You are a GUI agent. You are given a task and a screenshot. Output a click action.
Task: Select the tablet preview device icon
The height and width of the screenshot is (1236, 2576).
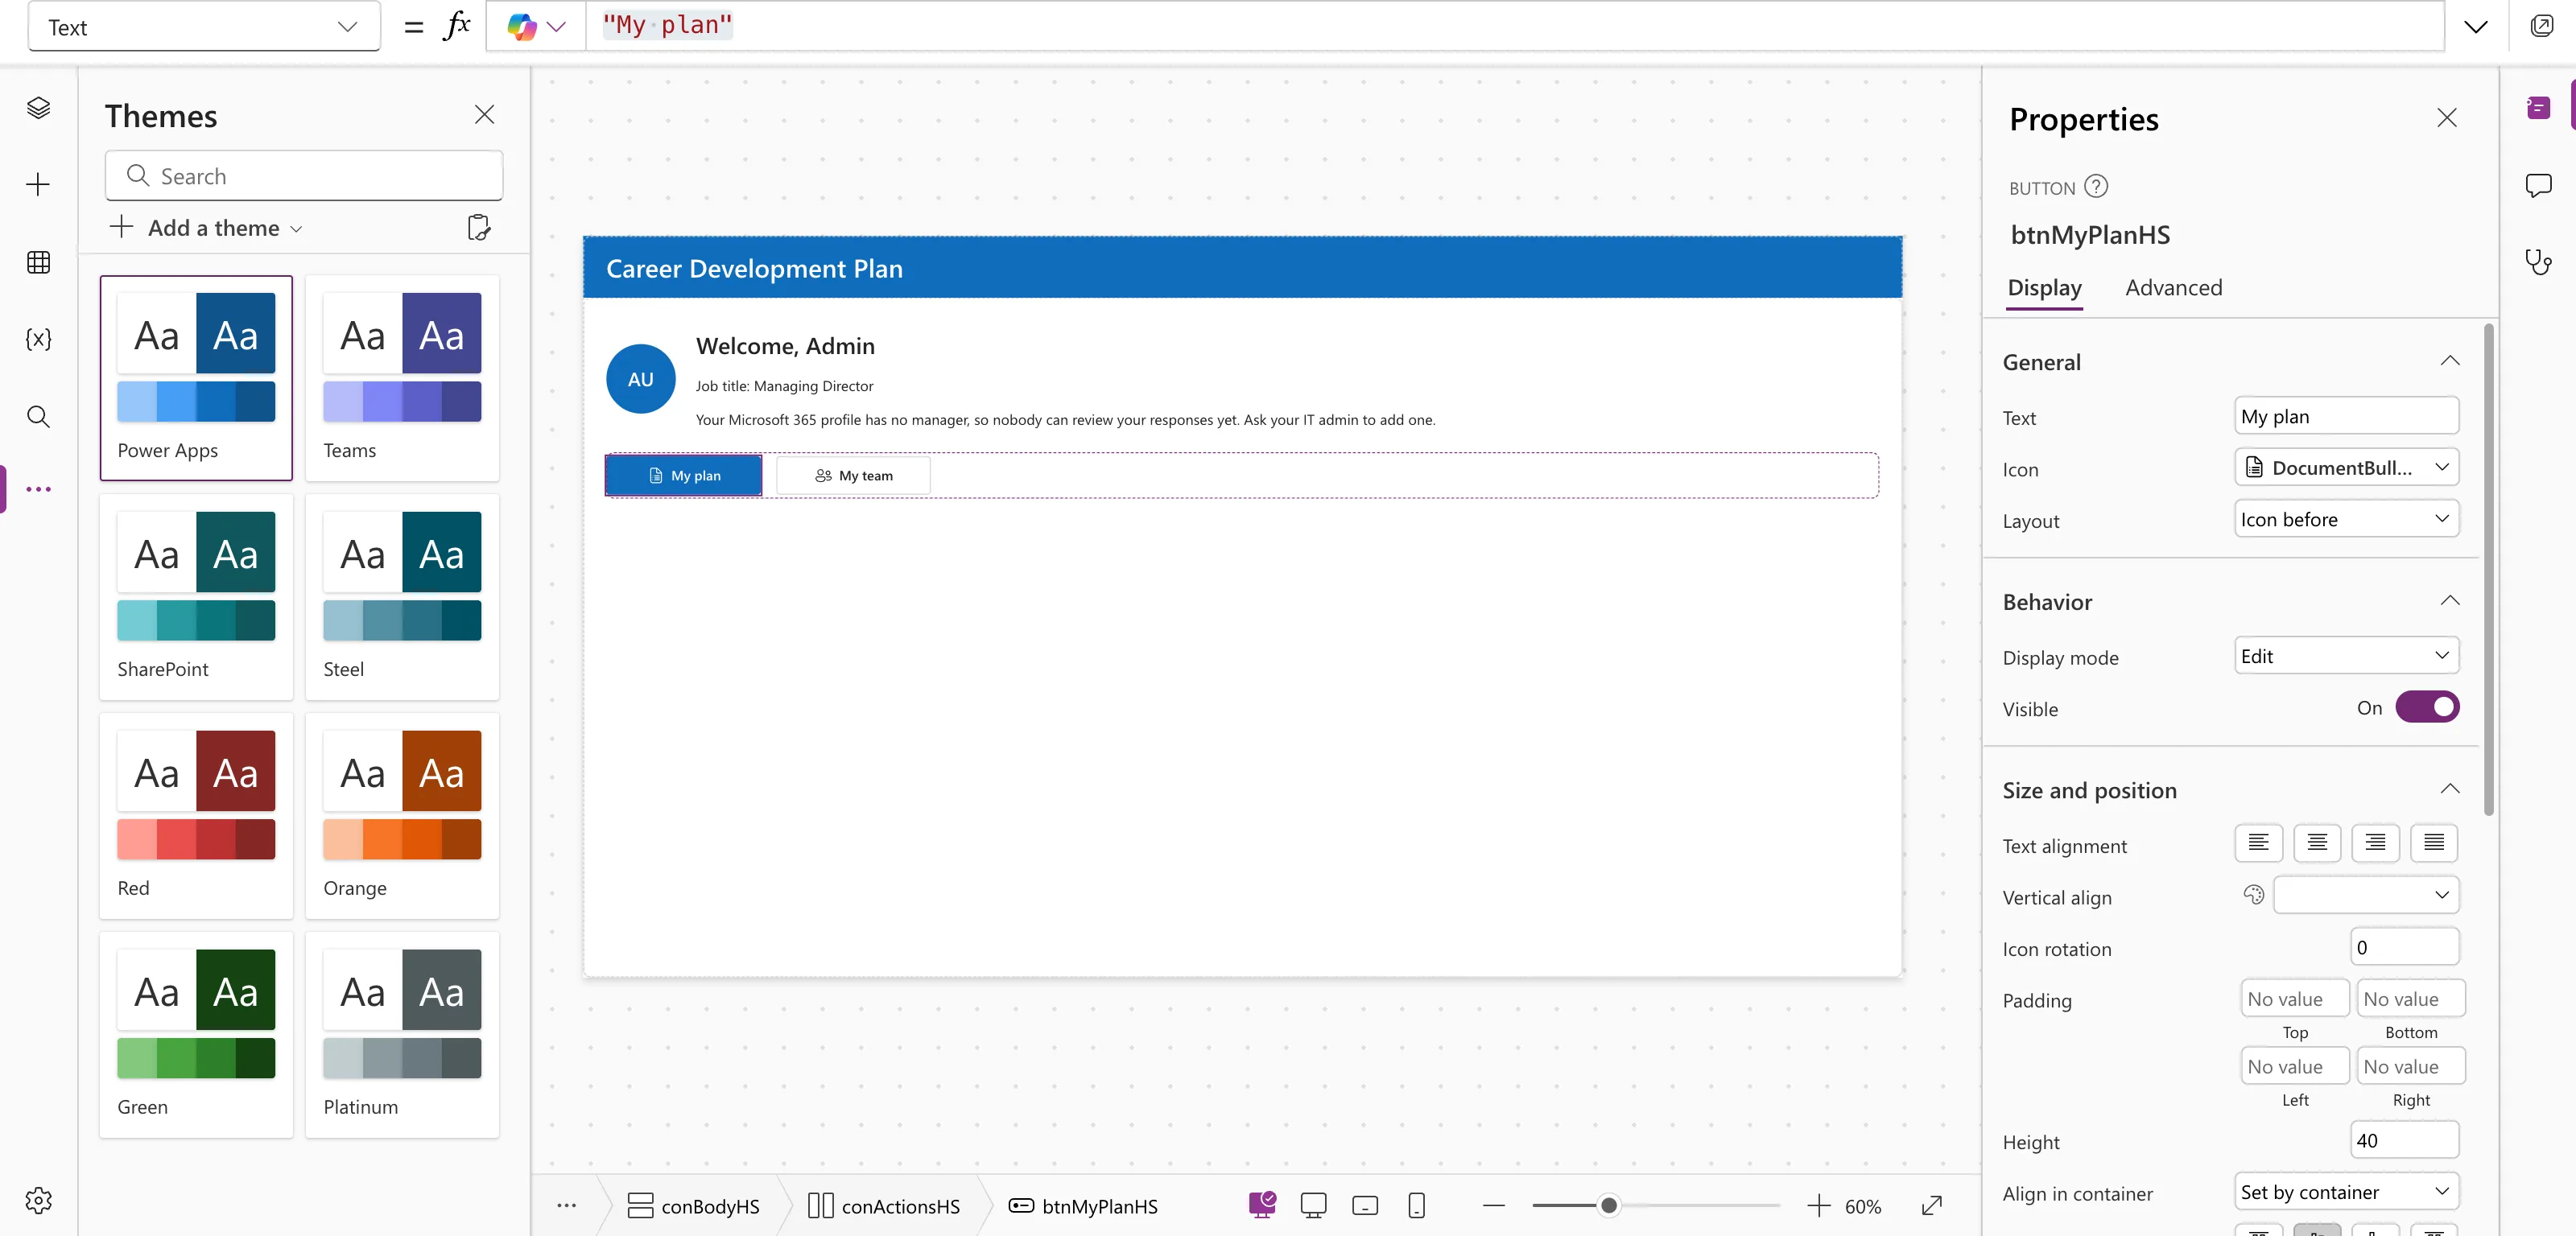(x=1364, y=1205)
